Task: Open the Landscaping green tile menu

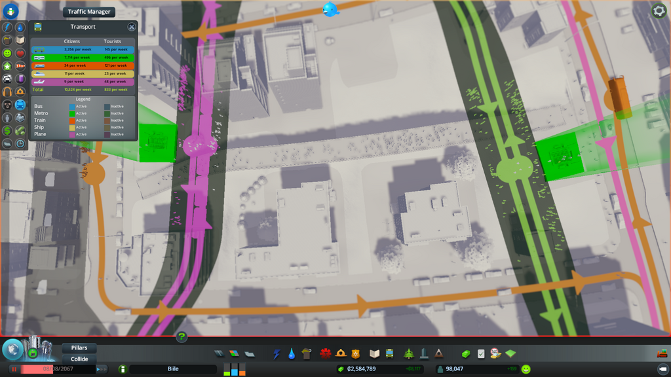Action: tap(510, 354)
